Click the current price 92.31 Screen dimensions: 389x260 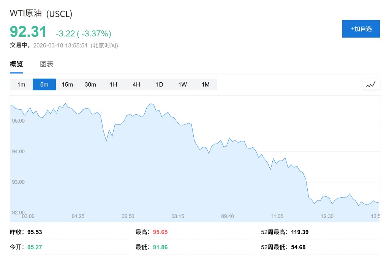point(28,32)
